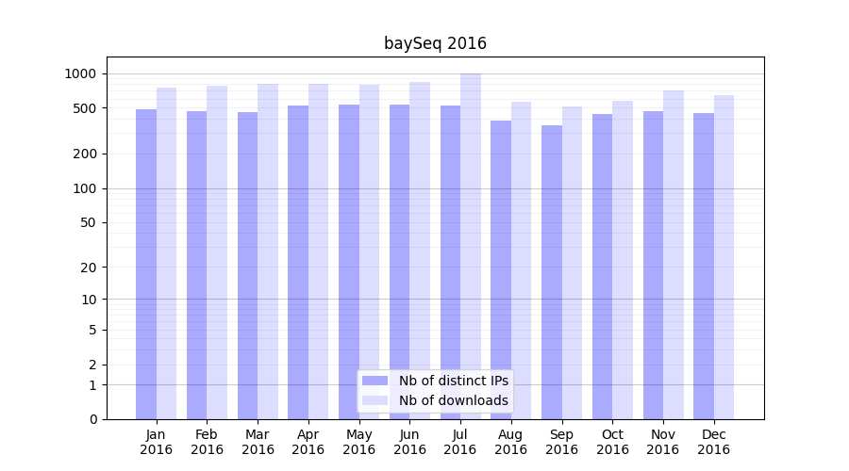Click the chart title 'baySeq 2016'
This screenshot has width=849, height=471.
[x=435, y=43]
